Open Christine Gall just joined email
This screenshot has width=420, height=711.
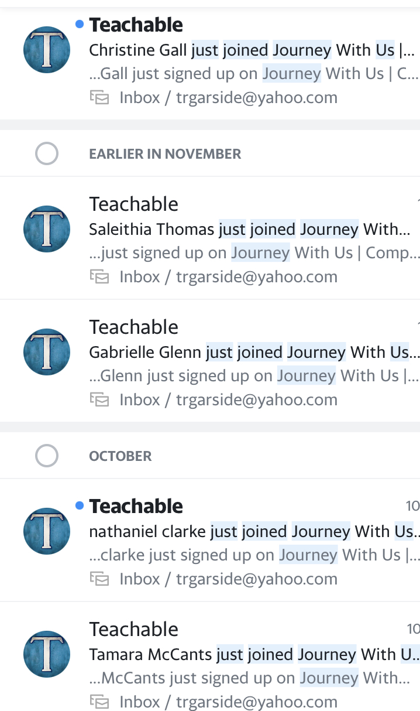point(210,61)
